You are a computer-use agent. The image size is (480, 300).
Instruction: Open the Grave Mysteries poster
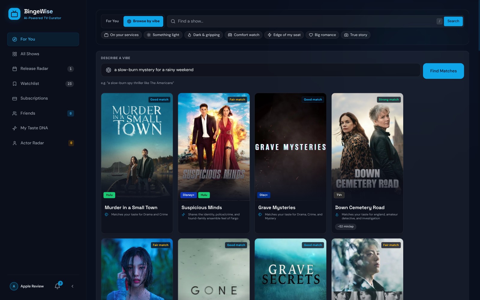(x=291, y=147)
